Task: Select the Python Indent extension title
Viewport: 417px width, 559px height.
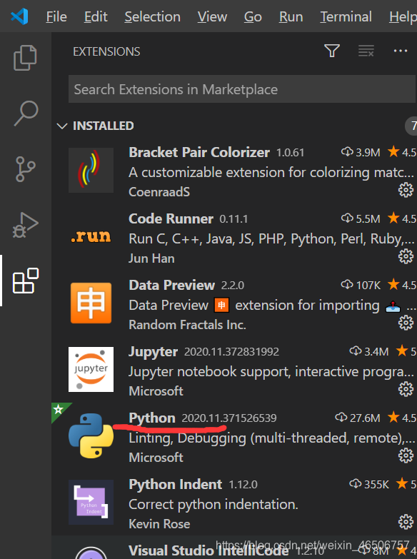Action: tap(175, 485)
